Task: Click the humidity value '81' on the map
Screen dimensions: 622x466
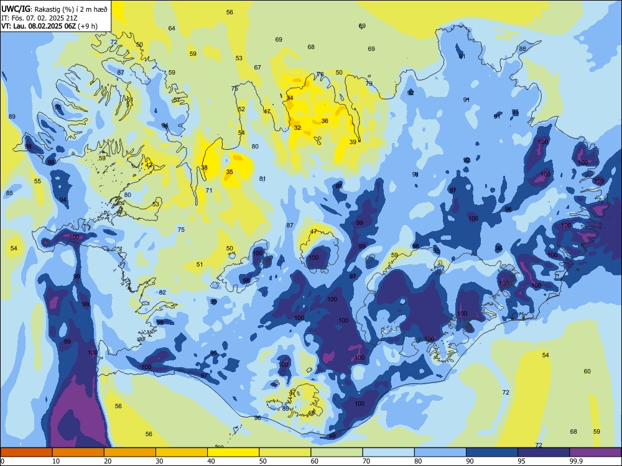Action: [x=262, y=179]
